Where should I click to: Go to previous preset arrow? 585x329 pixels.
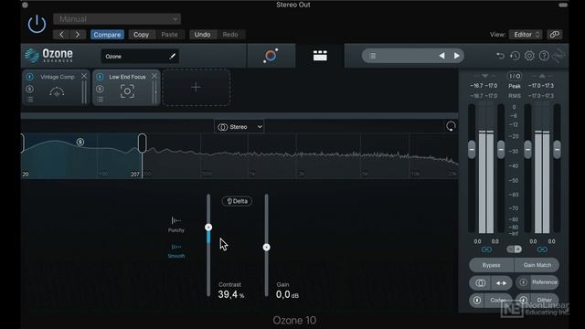(61, 35)
